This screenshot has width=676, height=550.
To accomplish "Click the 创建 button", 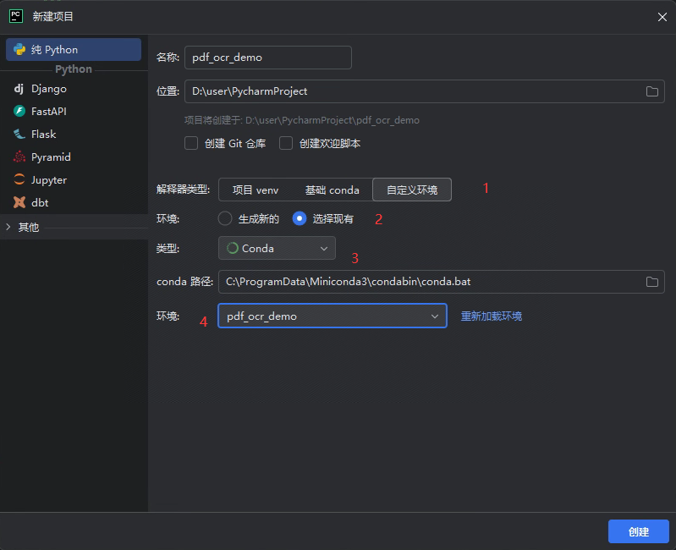I will coord(639,531).
